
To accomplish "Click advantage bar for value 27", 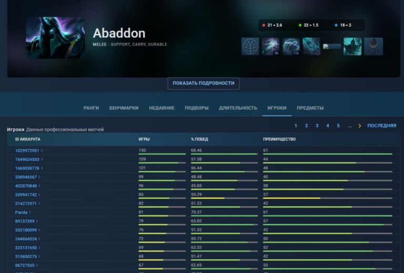I will click(328, 198).
